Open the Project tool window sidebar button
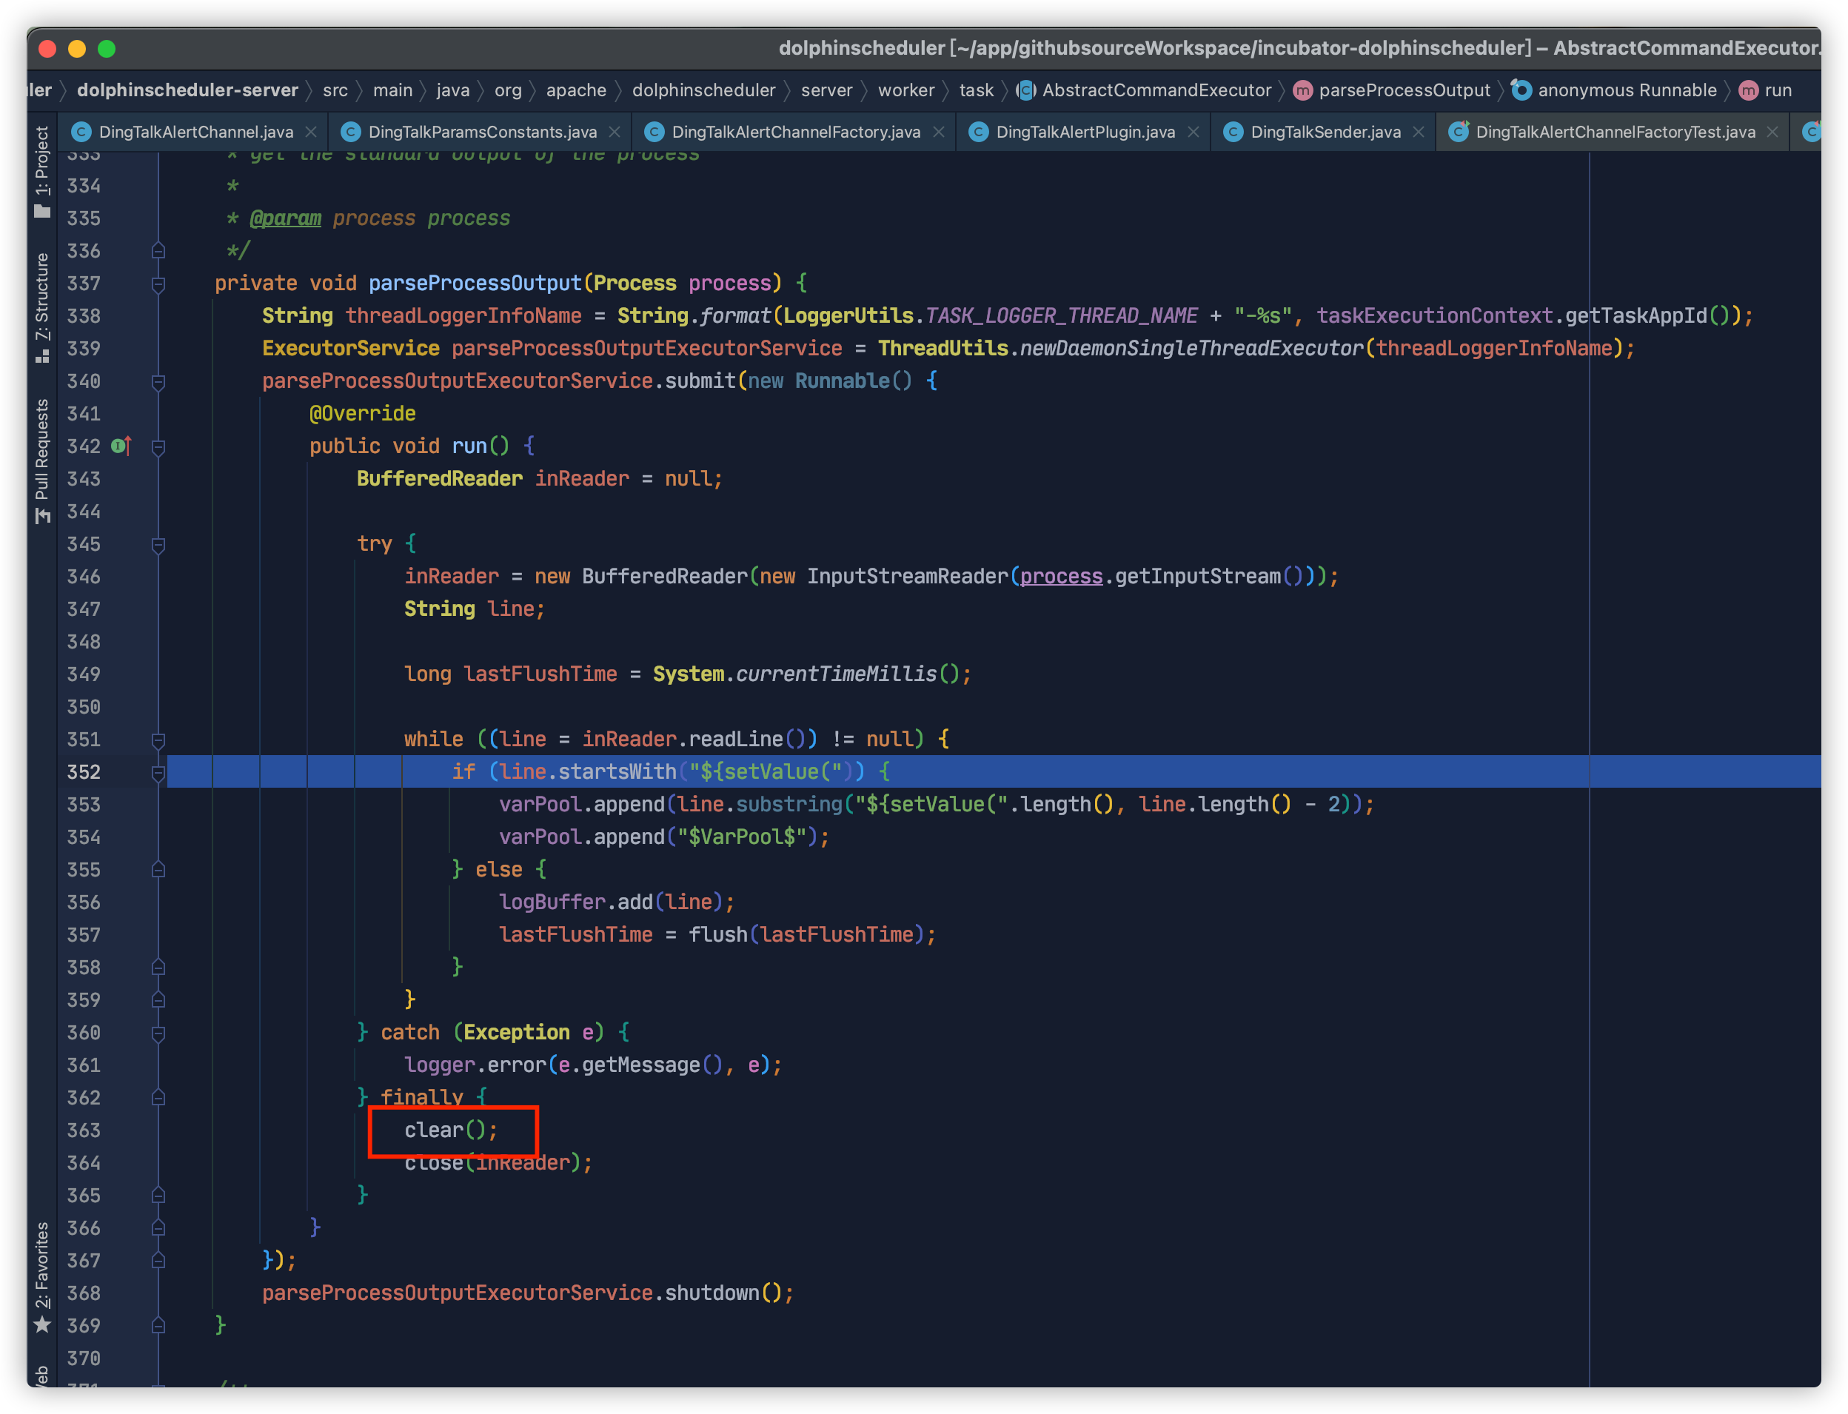Screen dimensions: 1848x1414 coord(42,172)
